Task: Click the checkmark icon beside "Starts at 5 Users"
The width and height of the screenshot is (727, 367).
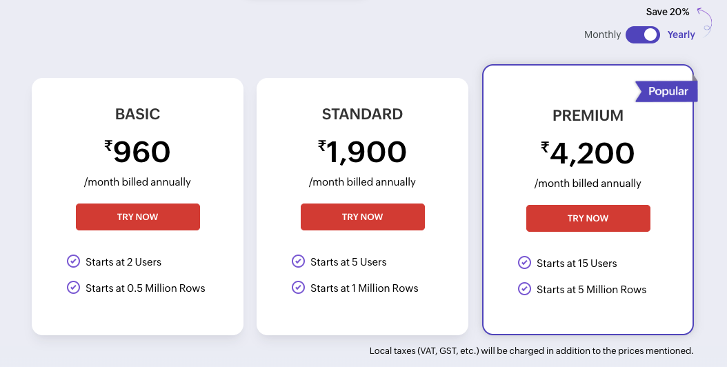Action: click(x=298, y=261)
